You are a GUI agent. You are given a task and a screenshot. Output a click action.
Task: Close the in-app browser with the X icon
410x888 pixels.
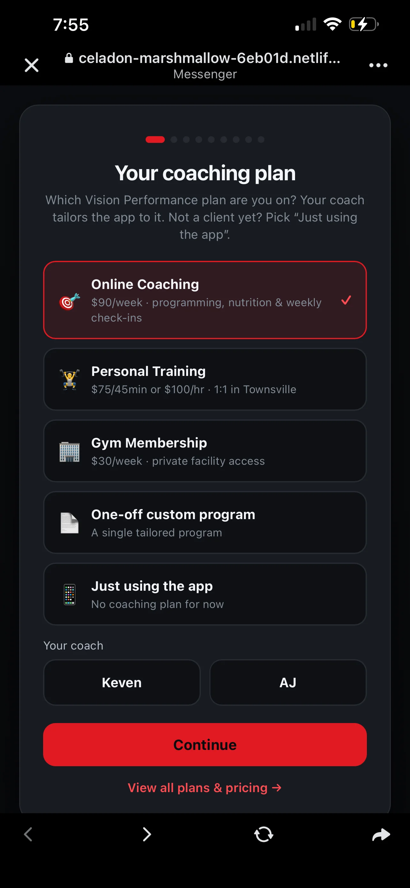pos(32,65)
